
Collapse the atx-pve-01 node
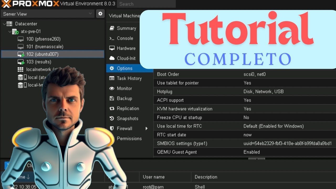pyautogui.click(x=10, y=31)
